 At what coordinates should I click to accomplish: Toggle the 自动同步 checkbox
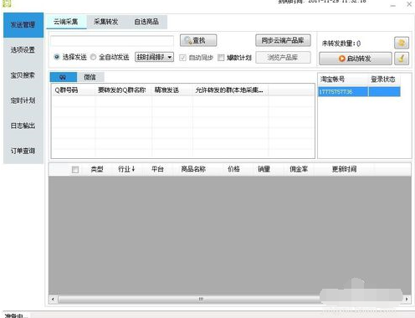click(x=182, y=58)
